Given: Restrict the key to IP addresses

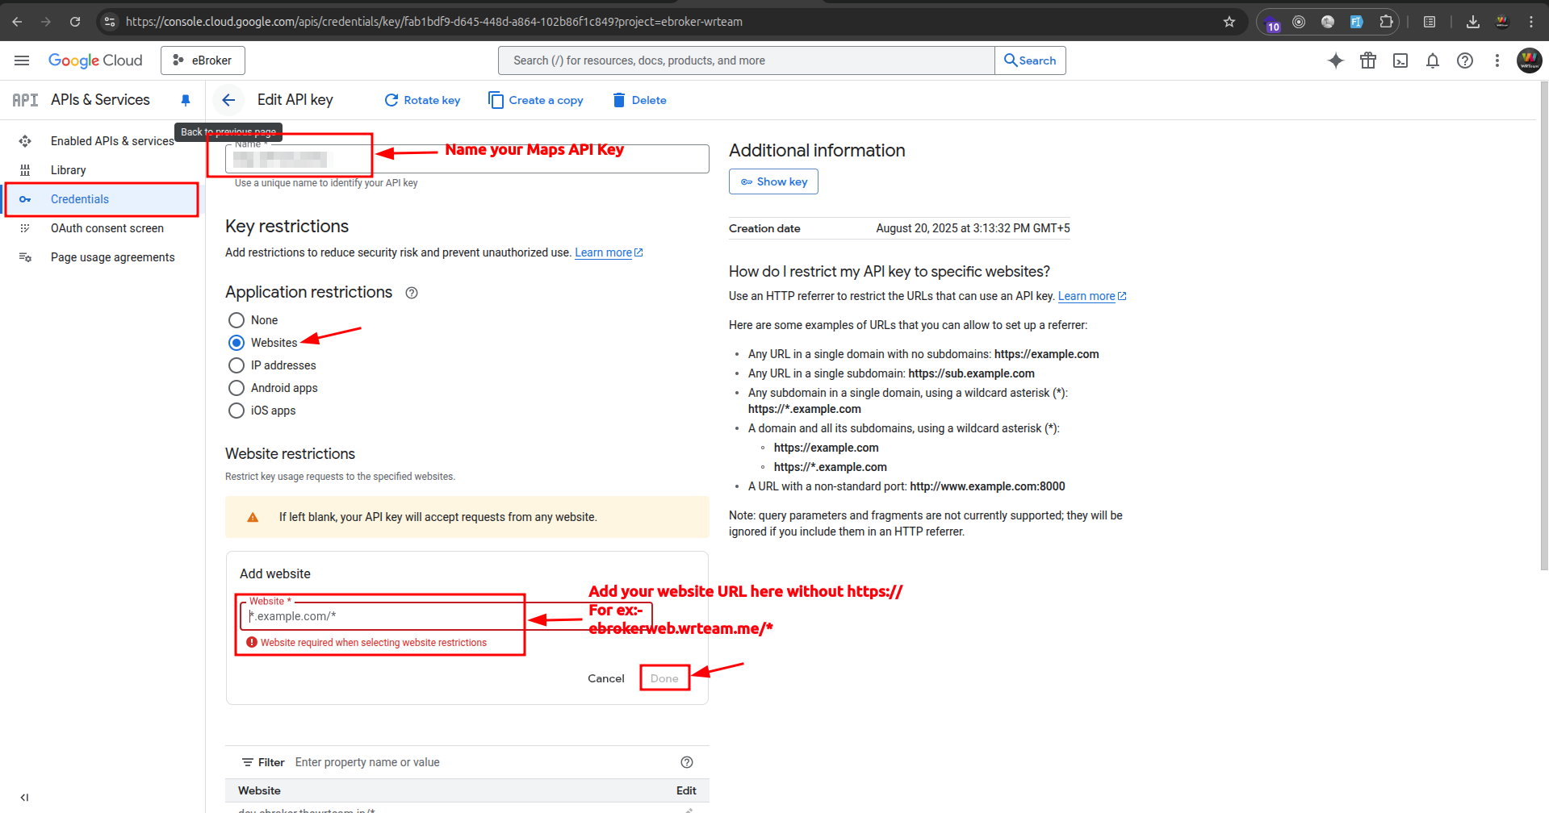Looking at the screenshot, I should click(x=236, y=365).
